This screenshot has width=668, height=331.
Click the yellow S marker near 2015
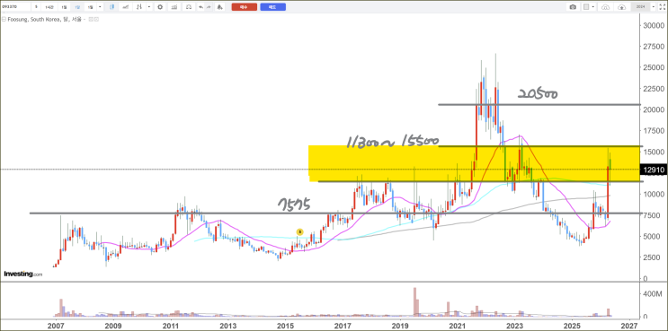(x=299, y=231)
